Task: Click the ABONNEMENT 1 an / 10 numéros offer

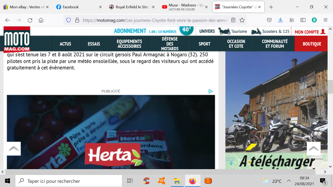Action: tap(154, 31)
